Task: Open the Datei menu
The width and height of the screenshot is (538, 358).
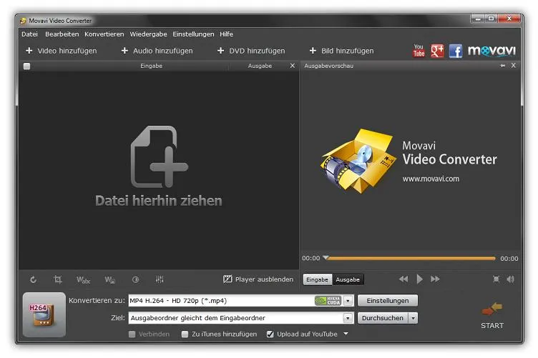Action: 29,34
